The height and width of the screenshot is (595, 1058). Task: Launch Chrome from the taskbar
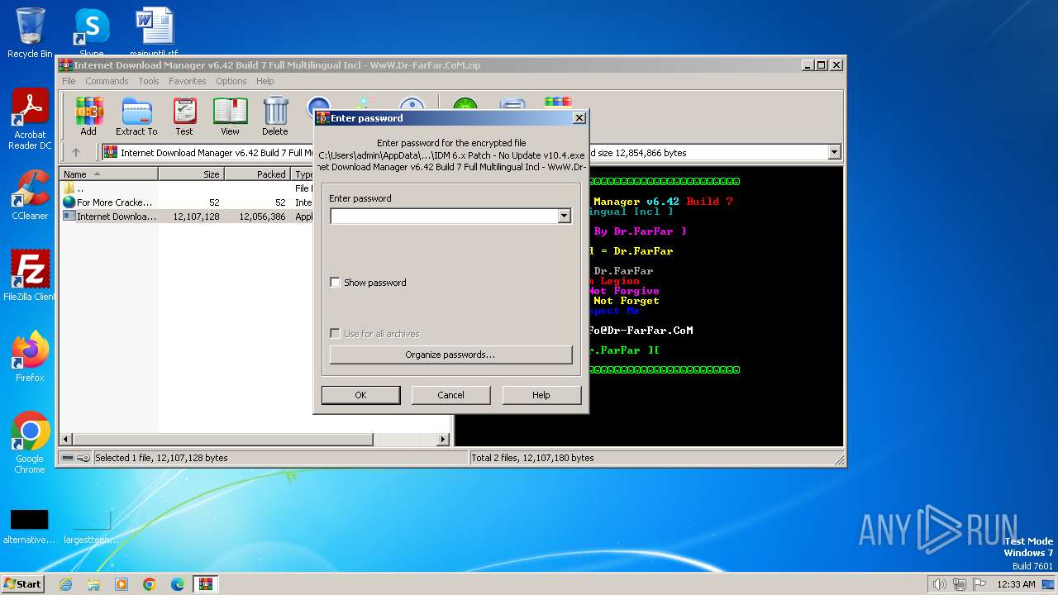click(150, 584)
